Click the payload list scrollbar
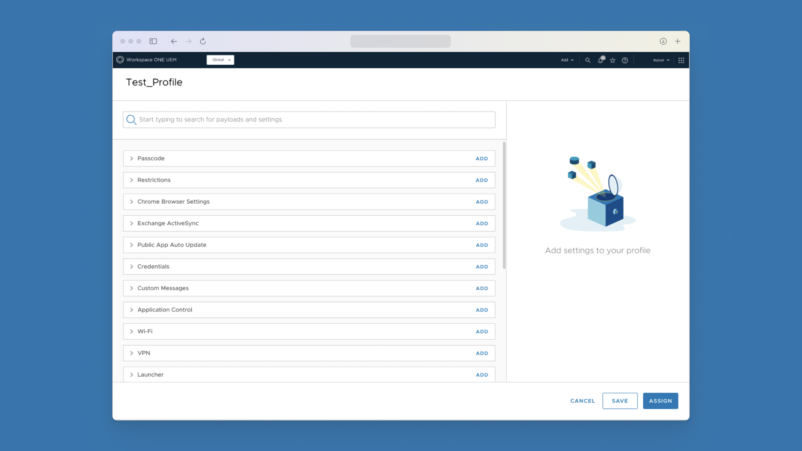Image resolution: width=802 pixels, height=451 pixels. [x=504, y=205]
